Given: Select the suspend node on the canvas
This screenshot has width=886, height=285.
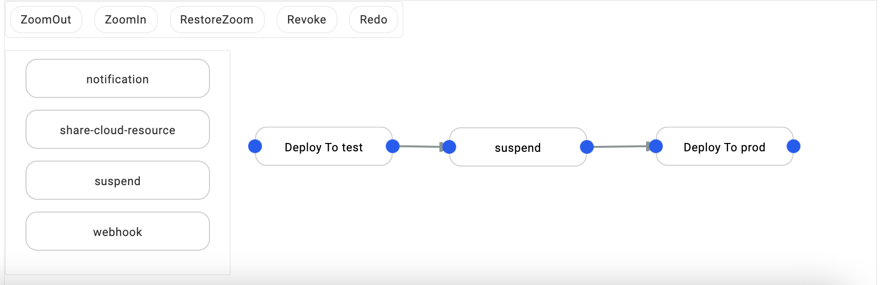Looking at the screenshot, I should [518, 147].
